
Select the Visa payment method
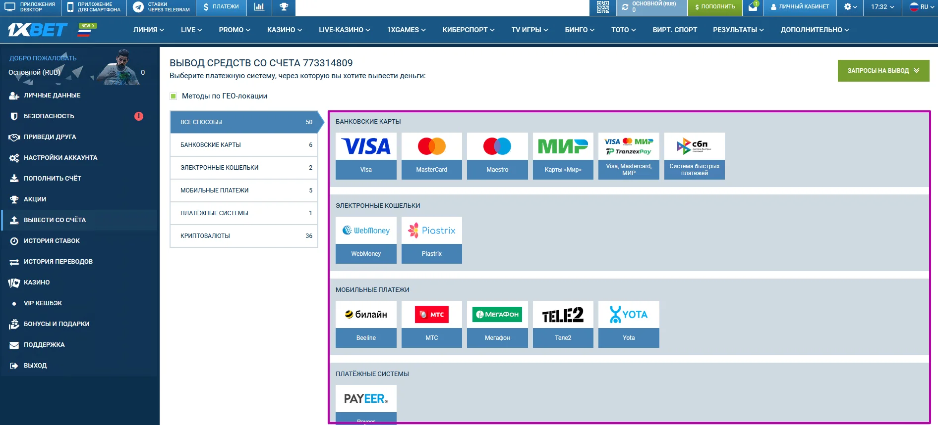coord(366,156)
